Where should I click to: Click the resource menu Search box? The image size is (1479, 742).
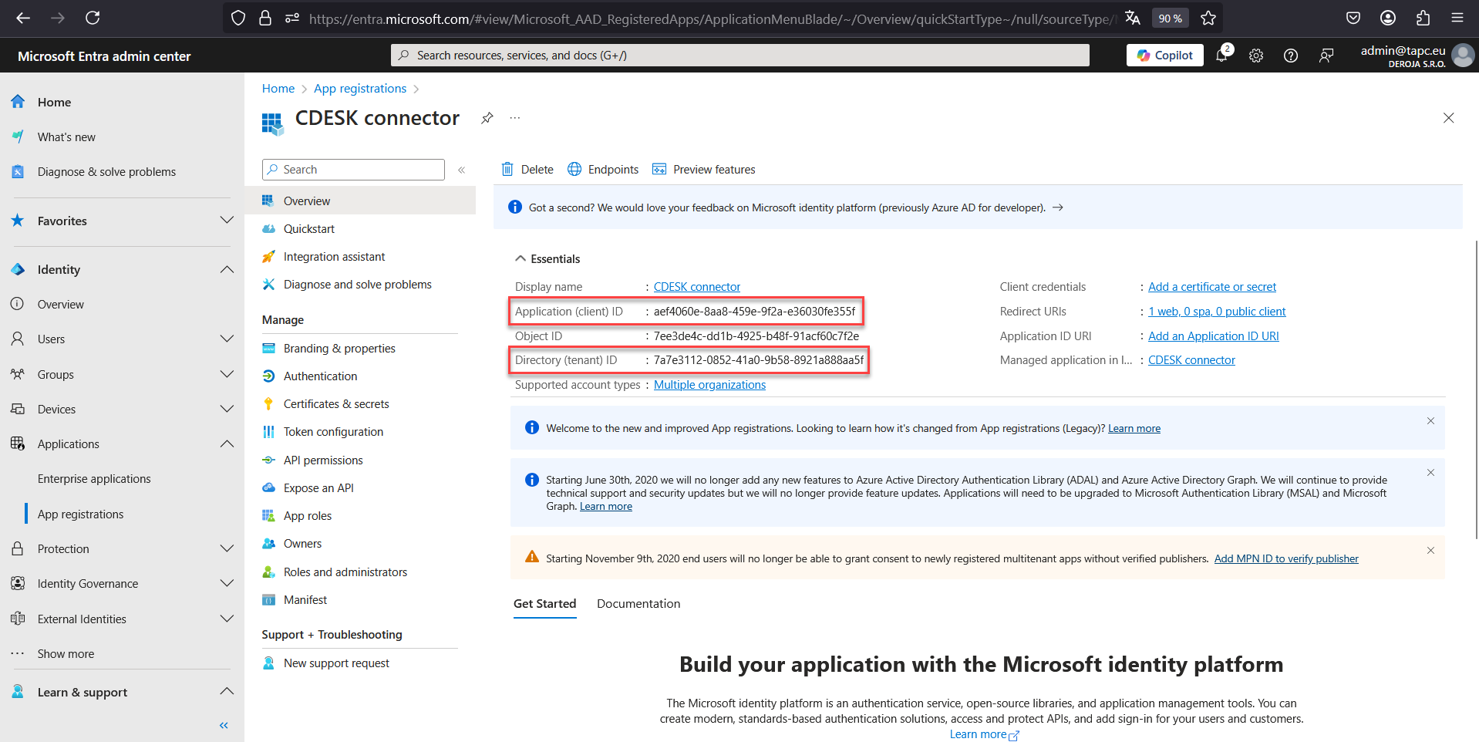pyautogui.click(x=353, y=170)
